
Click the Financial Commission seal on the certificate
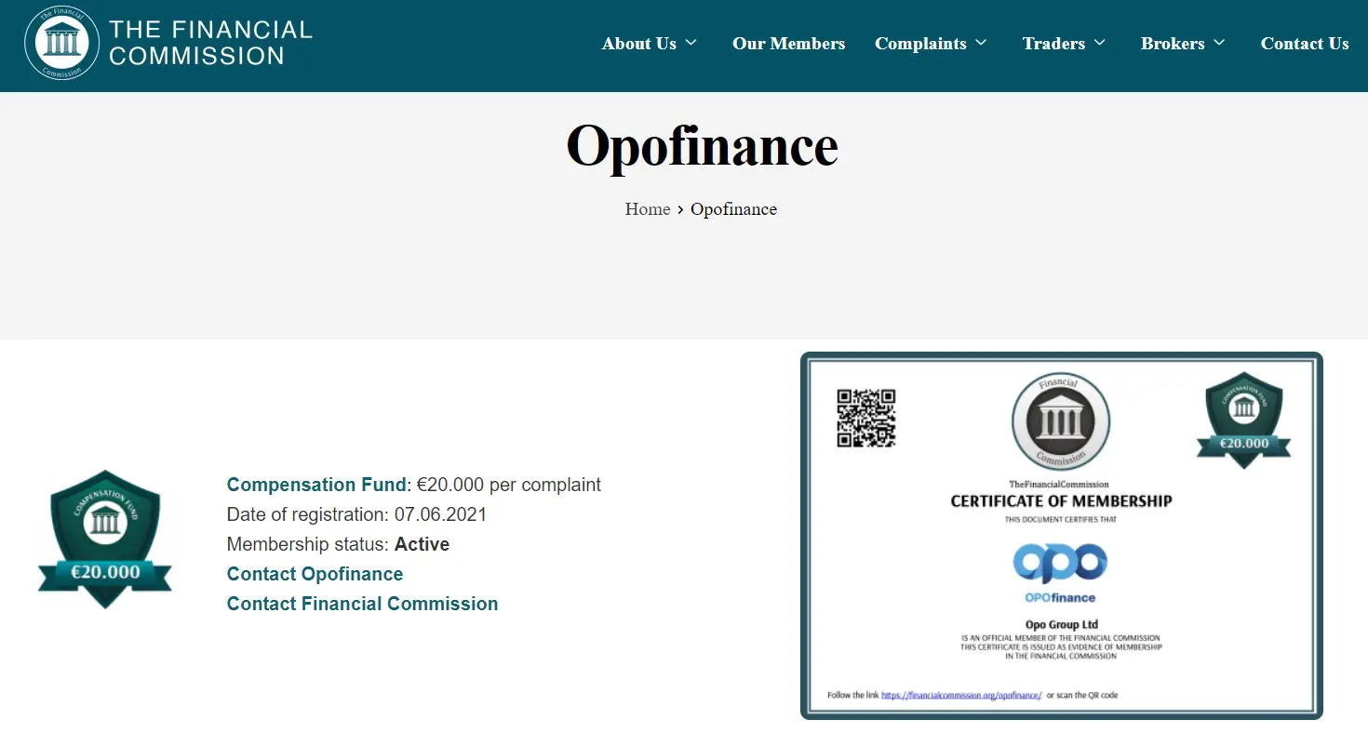pos(1060,420)
